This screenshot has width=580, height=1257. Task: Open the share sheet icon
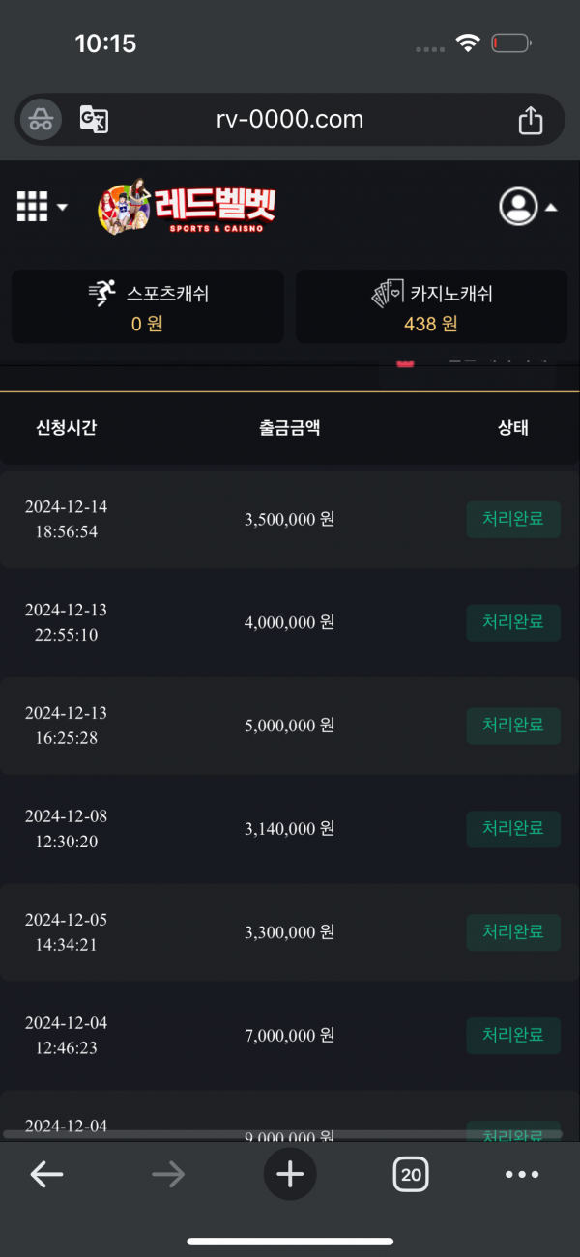click(530, 120)
